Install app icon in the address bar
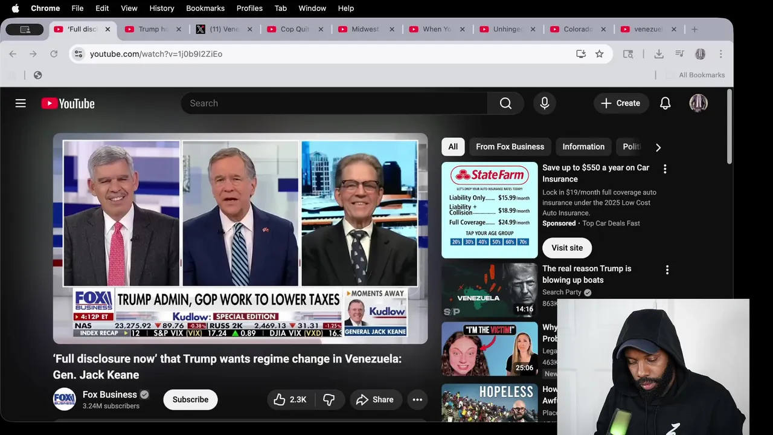Image resolution: width=773 pixels, height=435 pixels. (580, 54)
